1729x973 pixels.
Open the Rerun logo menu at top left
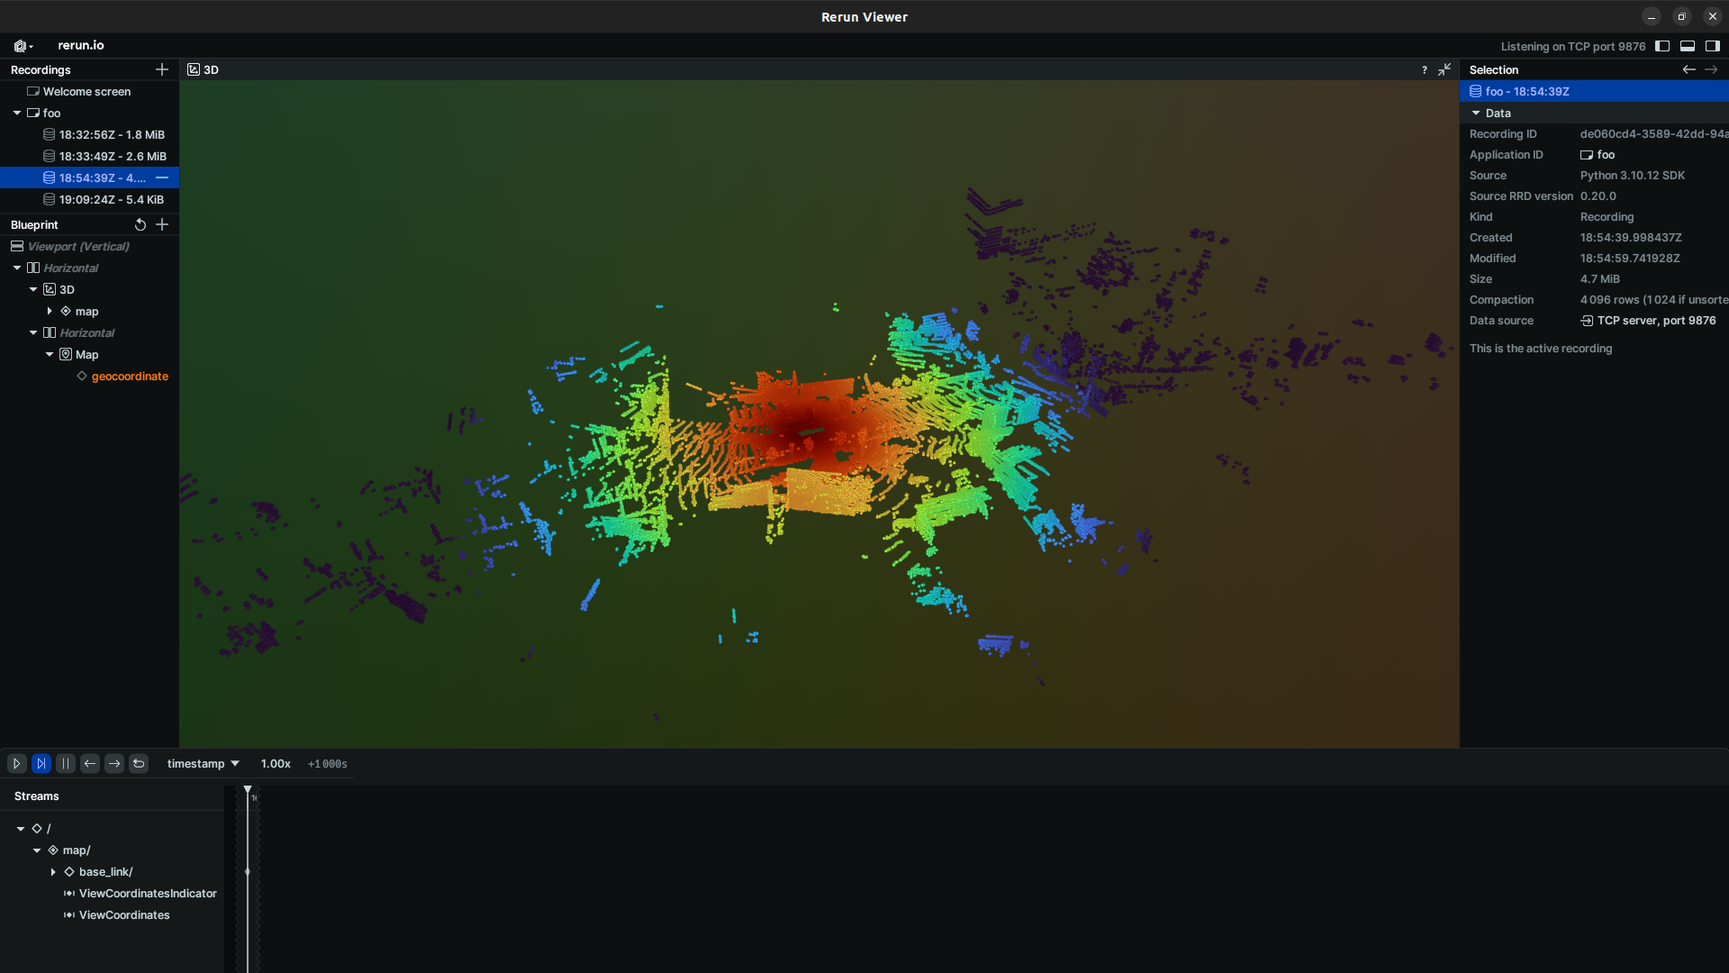click(22, 45)
